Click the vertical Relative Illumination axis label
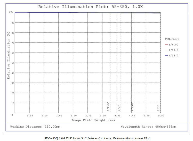193x141 pixels. [9, 55]
